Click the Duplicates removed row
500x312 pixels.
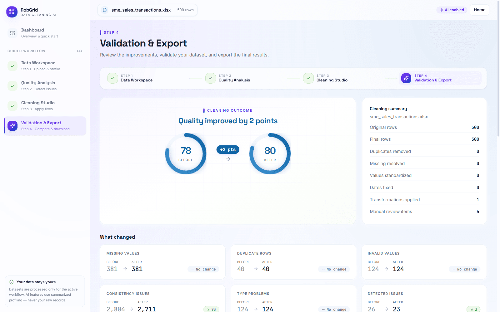coord(424,151)
